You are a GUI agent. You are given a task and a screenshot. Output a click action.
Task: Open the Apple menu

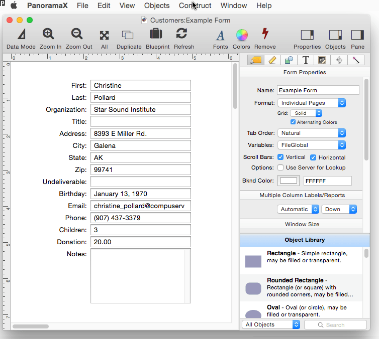pyautogui.click(x=14, y=6)
